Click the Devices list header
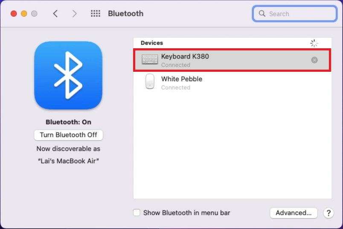 pos(152,43)
